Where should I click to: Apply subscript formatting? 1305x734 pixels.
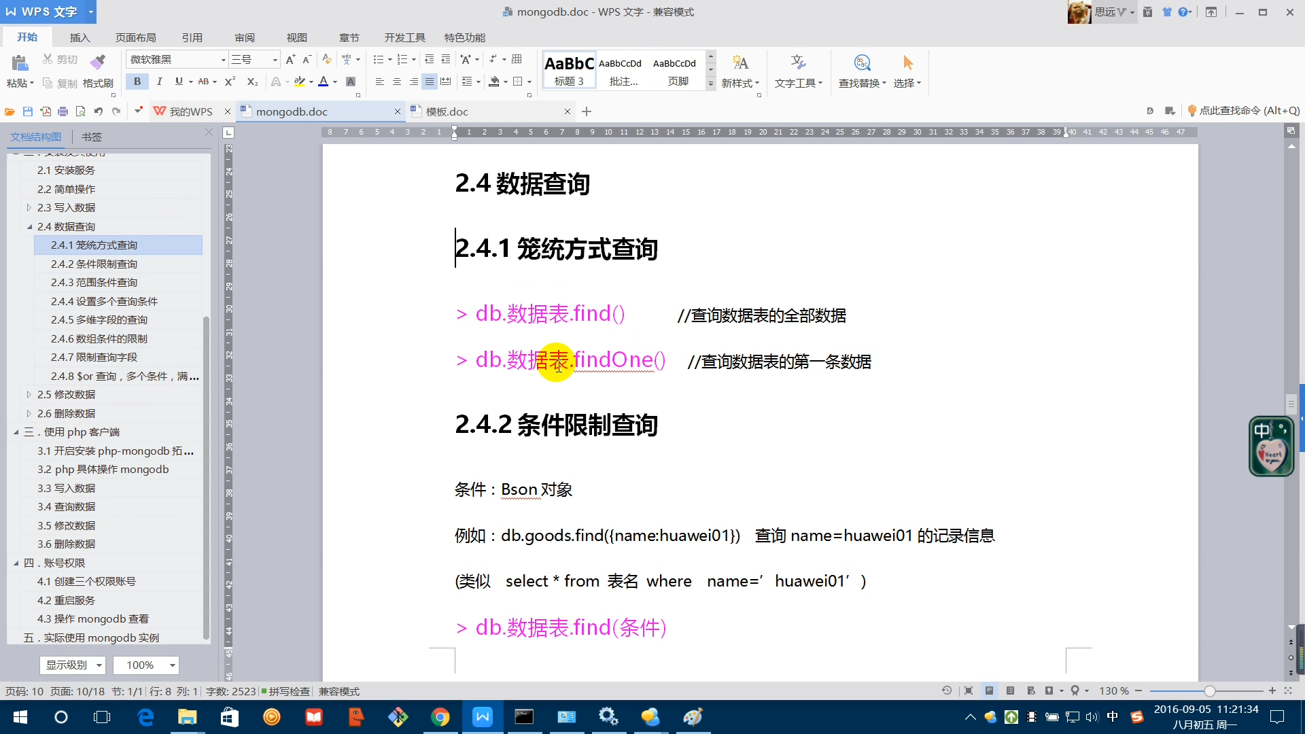click(x=252, y=82)
